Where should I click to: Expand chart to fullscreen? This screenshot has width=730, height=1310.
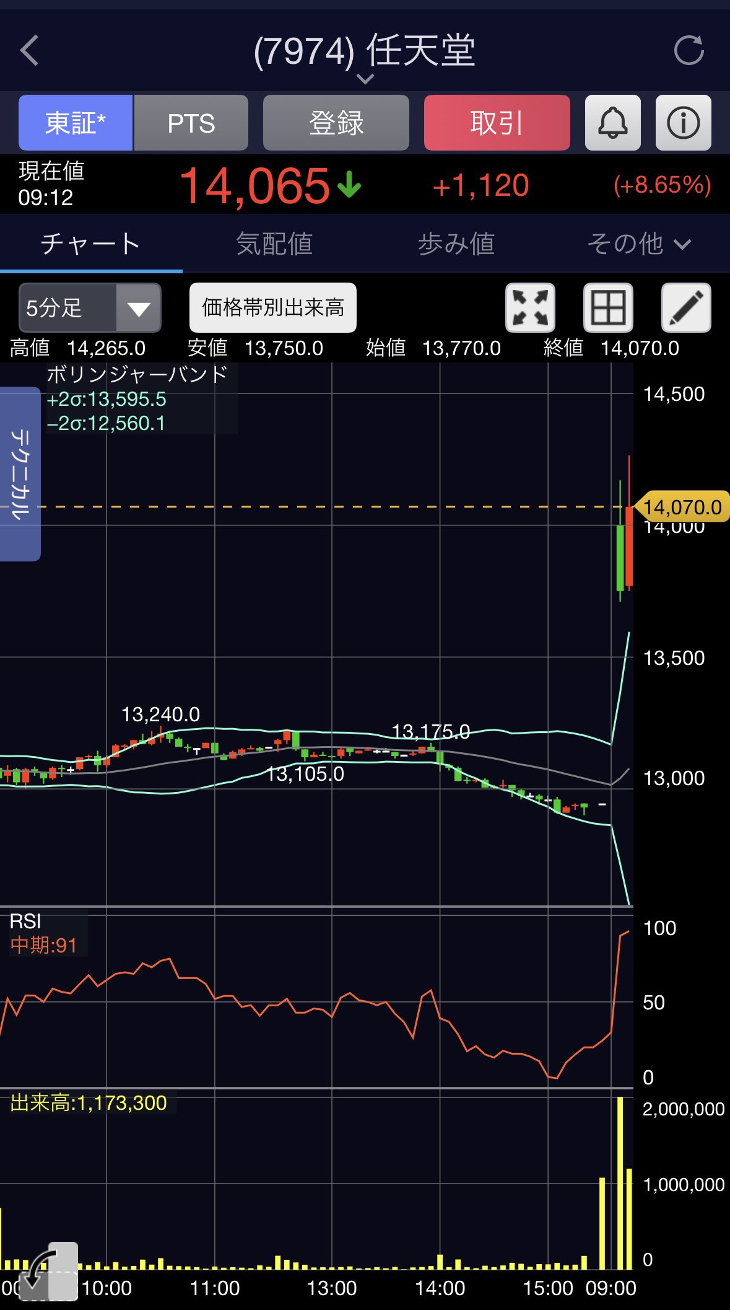tap(530, 308)
